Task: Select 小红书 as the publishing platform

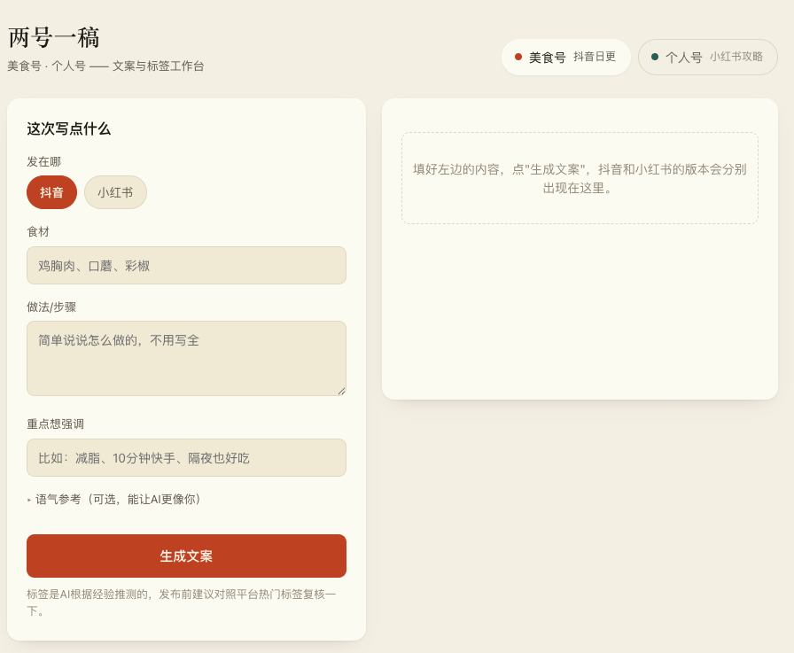Action: [115, 192]
